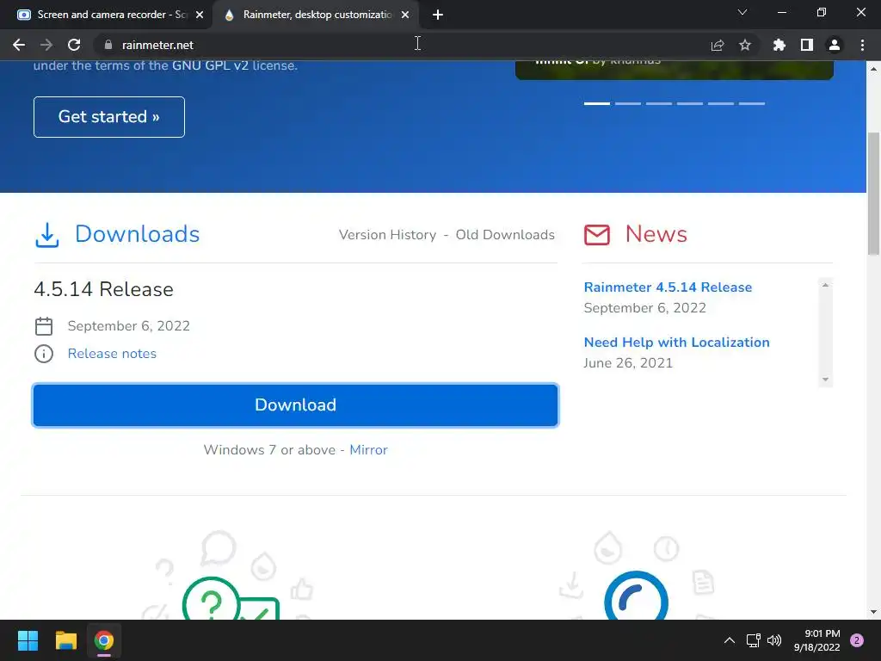
Task: Select the fourth carousel indicator dash
Action: 689,103
